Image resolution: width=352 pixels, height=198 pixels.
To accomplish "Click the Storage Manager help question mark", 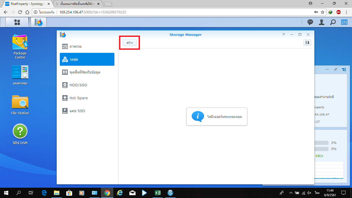I will pyautogui.click(x=283, y=35).
